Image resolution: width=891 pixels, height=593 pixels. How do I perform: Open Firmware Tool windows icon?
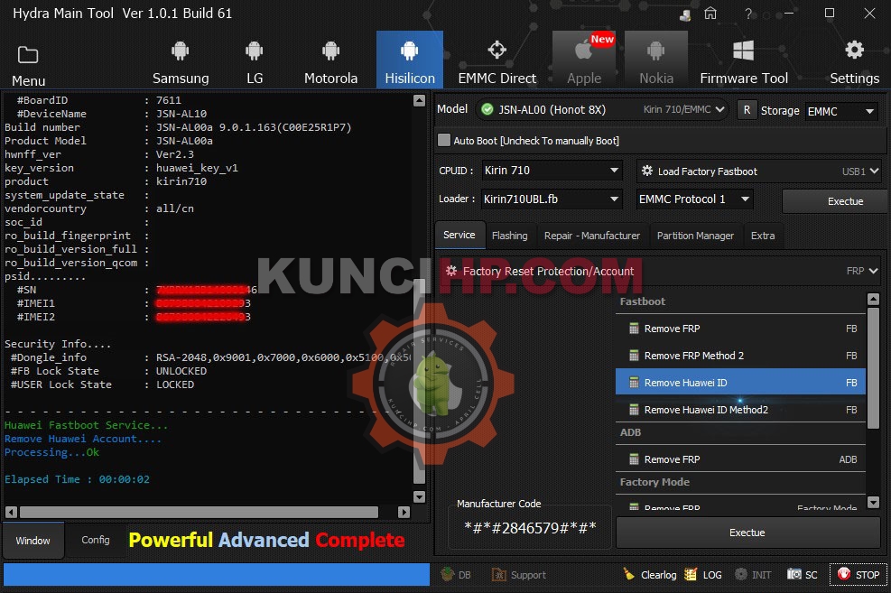[x=743, y=50]
